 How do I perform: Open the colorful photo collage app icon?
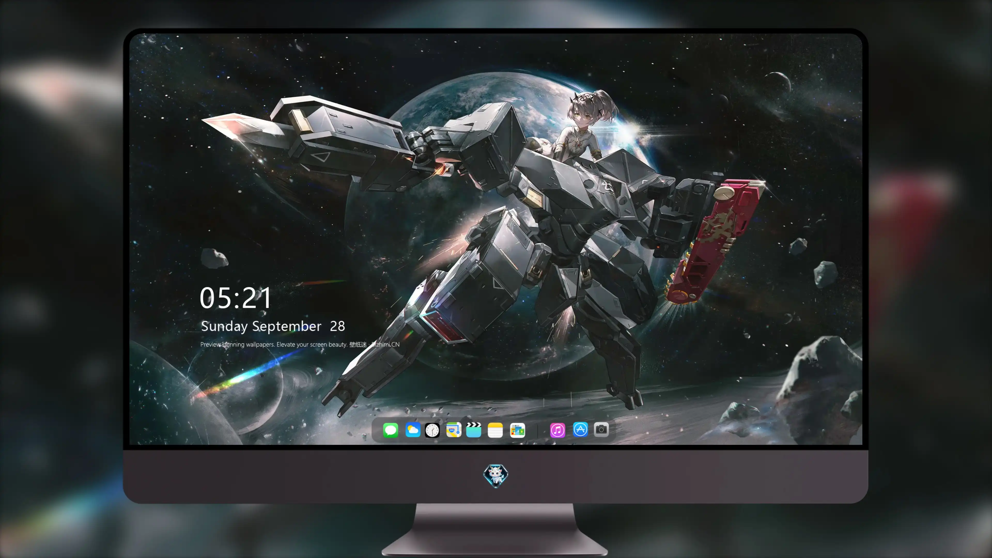click(x=517, y=430)
